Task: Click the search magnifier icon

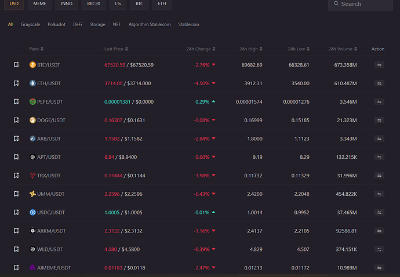Action: [336, 3]
